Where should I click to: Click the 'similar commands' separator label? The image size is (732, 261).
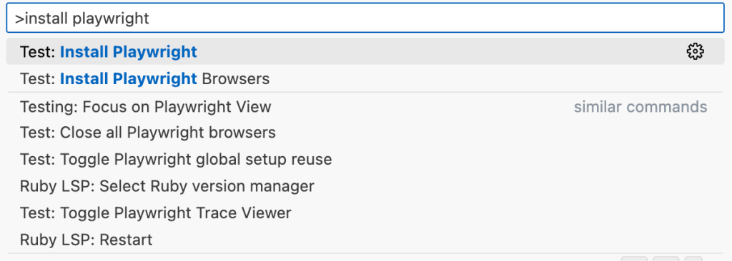click(x=640, y=107)
